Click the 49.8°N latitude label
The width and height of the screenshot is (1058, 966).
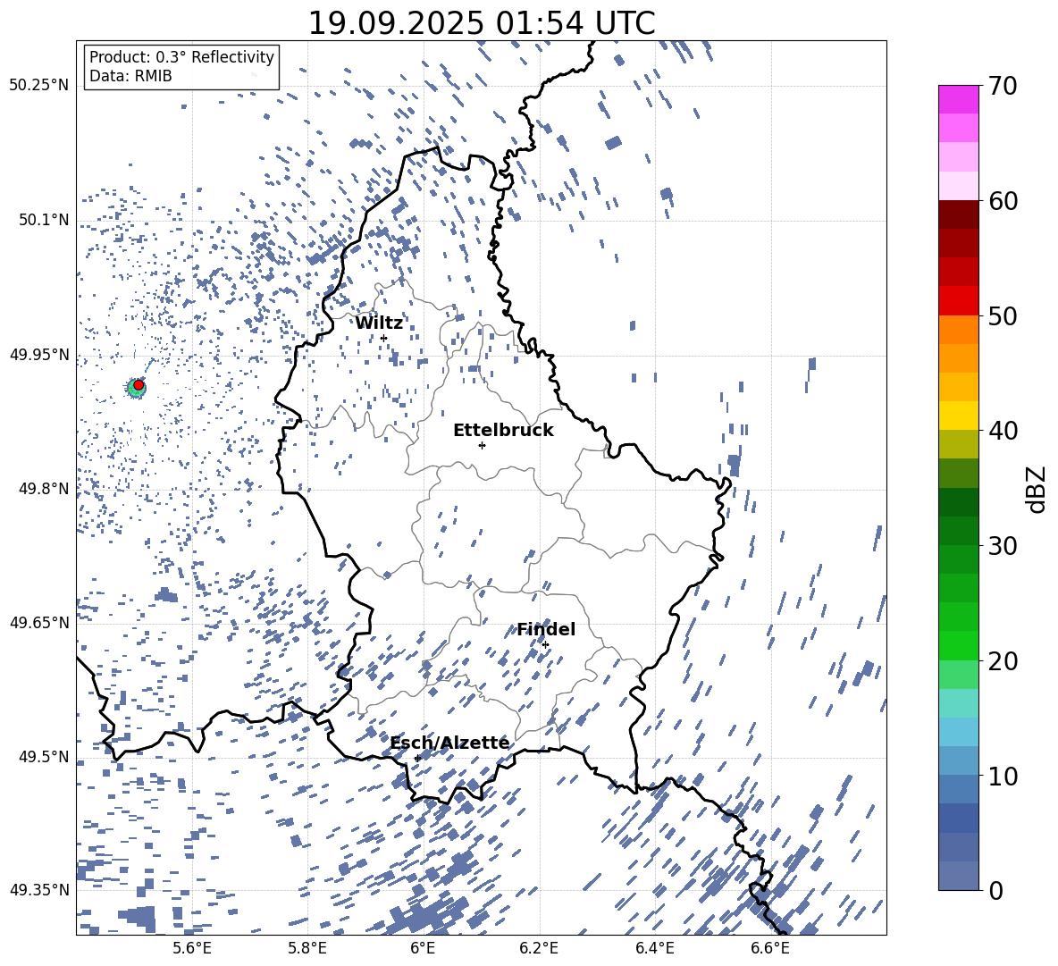[43, 489]
